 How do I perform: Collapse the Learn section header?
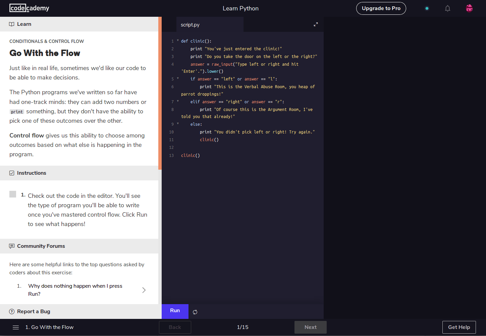tap(79, 24)
